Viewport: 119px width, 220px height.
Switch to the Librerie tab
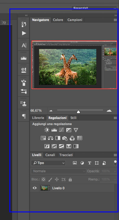(38, 118)
